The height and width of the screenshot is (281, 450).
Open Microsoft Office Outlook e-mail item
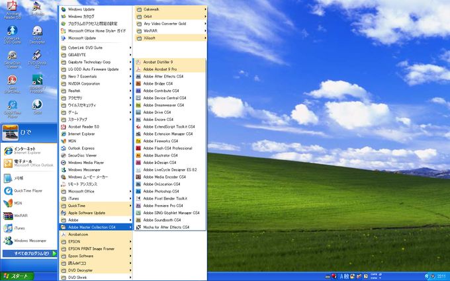29,163
